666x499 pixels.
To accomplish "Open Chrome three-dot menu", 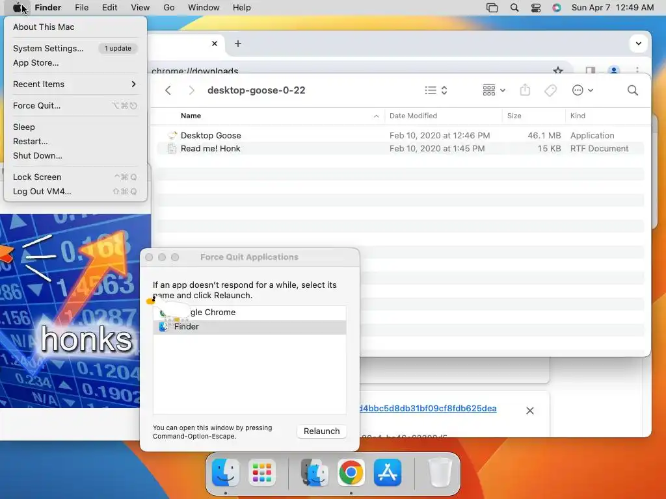I will click(637, 71).
